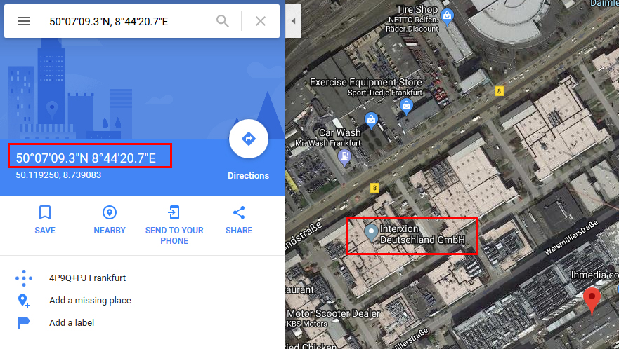Select Add a missing place
Image resolution: width=619 pixels, height=349 pixels.
tap(90, 300)
